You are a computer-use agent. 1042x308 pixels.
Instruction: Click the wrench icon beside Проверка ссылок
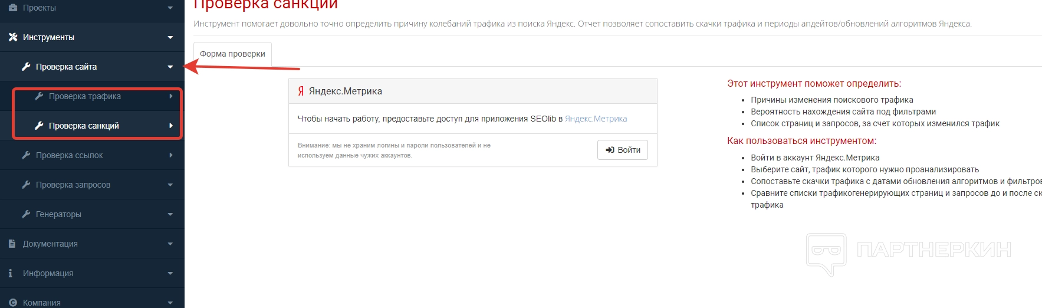pos(26,155)
